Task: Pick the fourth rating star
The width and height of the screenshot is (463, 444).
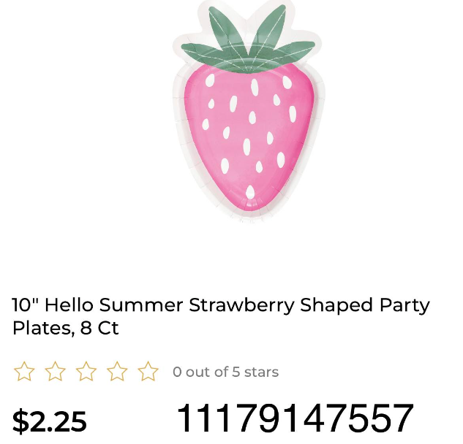Action: pyautogui.click(x=117, y=372)
